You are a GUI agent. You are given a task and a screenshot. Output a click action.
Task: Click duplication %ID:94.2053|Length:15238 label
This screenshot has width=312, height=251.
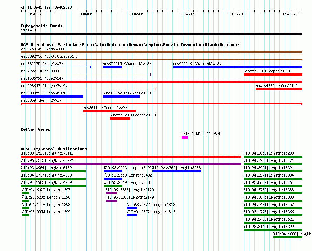269,153
